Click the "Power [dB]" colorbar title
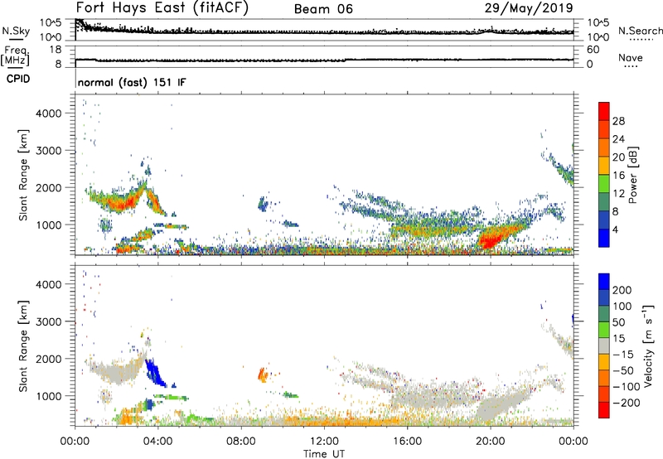 [x=632, y=175]
